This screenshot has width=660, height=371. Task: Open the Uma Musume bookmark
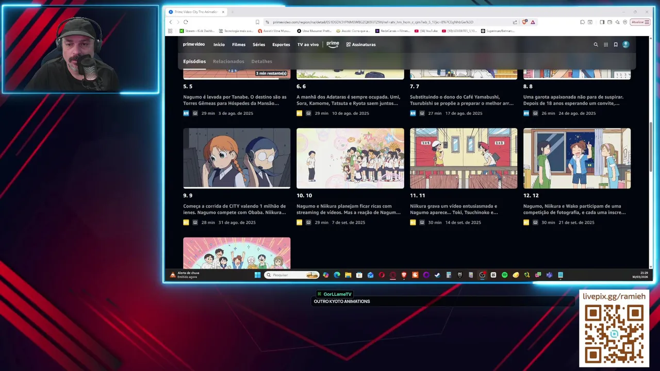pos(314,31)
